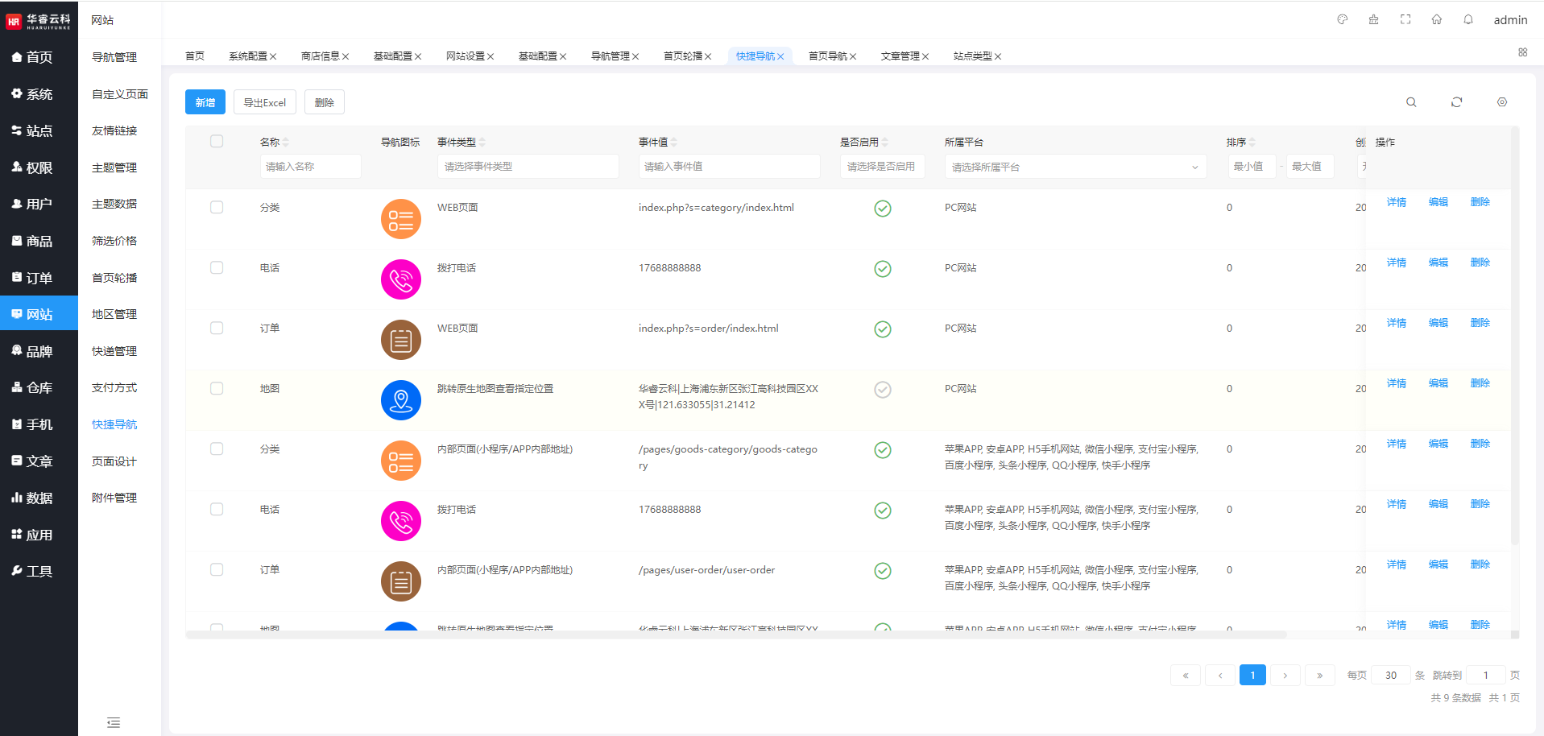This screenshot has height=736, width=1544.
Task: Collapse the sidebar menu icon
Action: [114, 722]
